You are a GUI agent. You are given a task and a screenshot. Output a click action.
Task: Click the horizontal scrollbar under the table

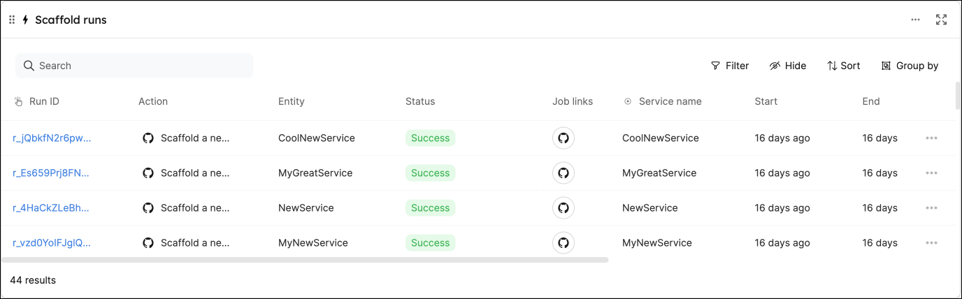point(305,260)
